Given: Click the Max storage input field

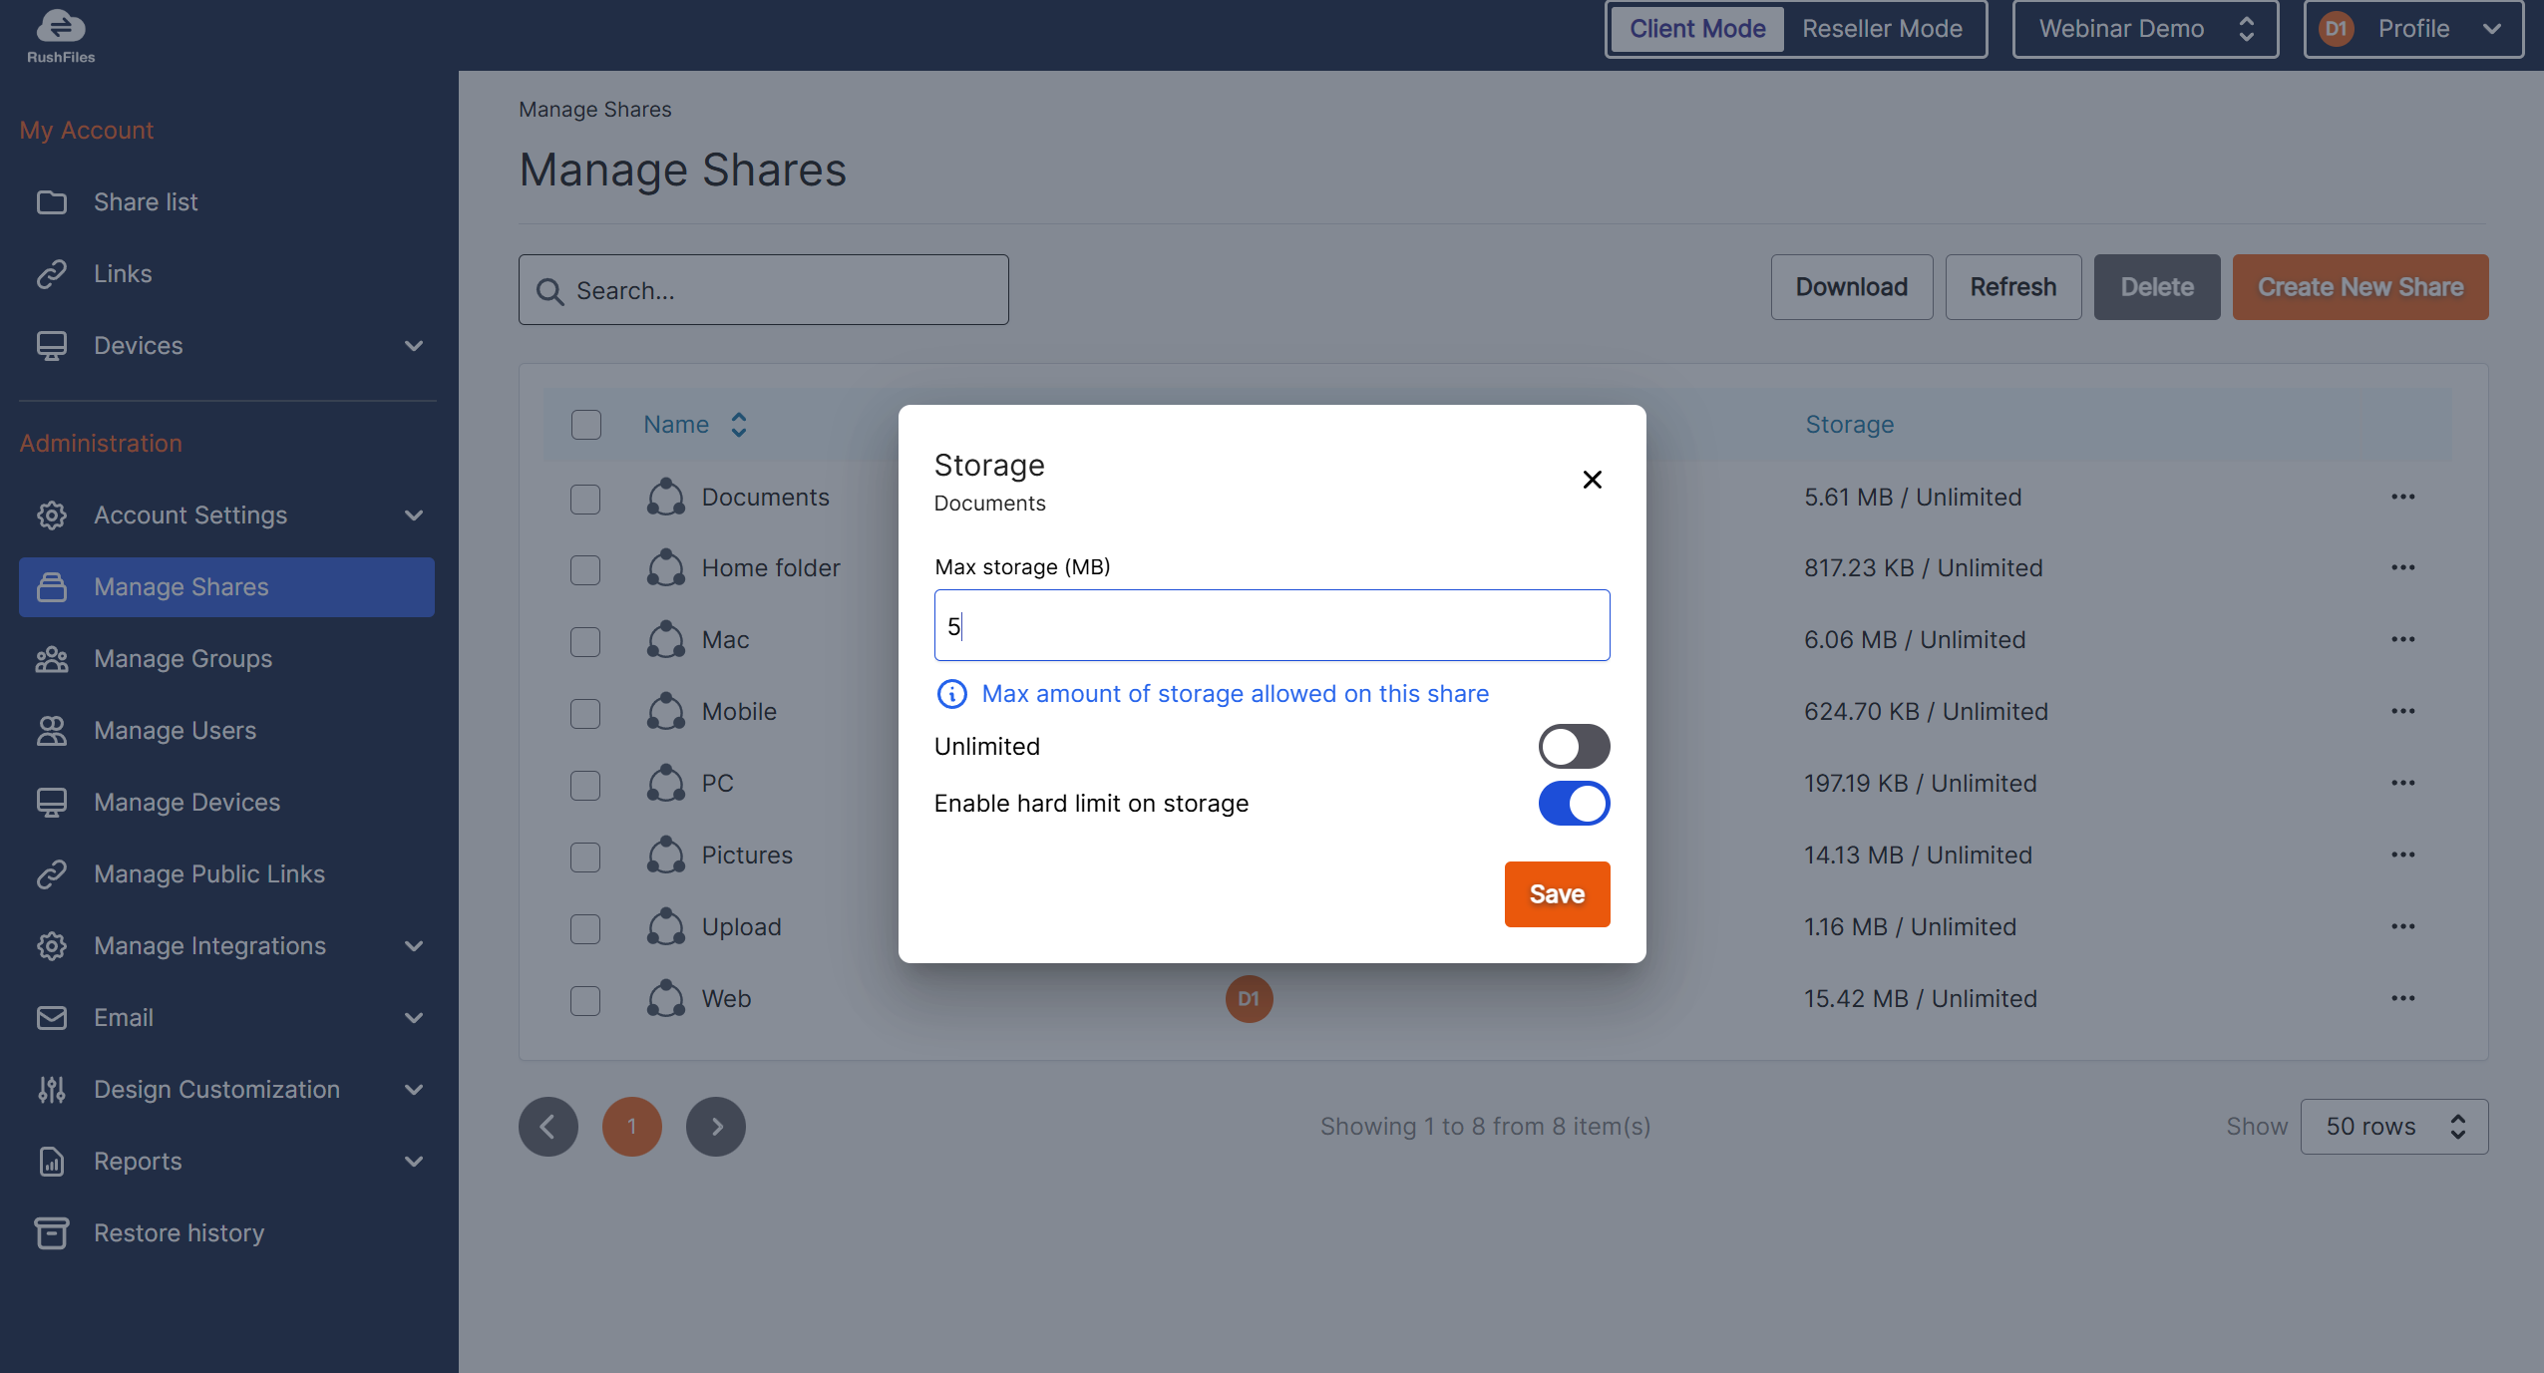Looking at the screenshot, I should [x=1272, y=625].
